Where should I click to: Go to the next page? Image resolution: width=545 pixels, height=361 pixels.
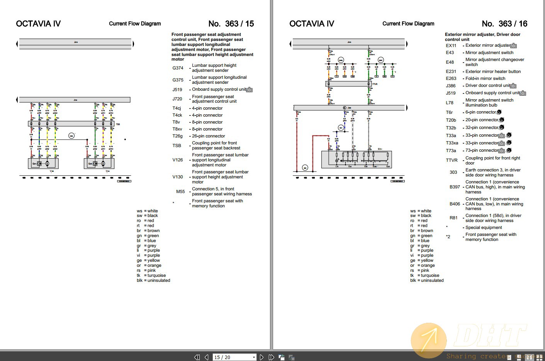point(261,357)
